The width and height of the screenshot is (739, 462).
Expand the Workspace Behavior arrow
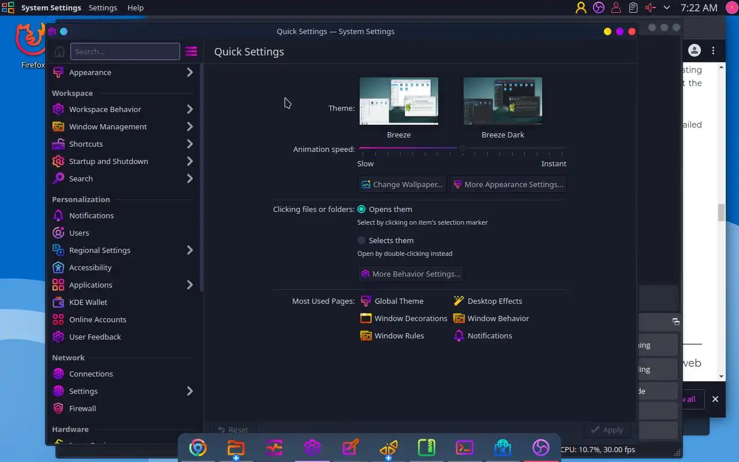pyautogui.click(x=189, y=109)
